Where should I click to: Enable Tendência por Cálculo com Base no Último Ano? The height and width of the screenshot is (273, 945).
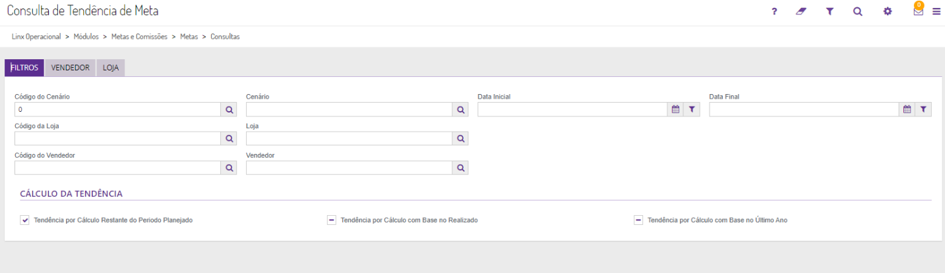(638, 220)
